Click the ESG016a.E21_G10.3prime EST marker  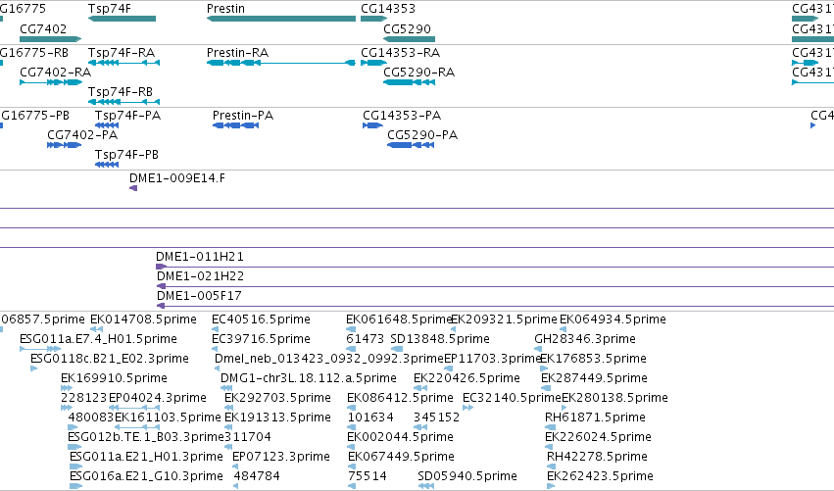[x=76, y=486]
